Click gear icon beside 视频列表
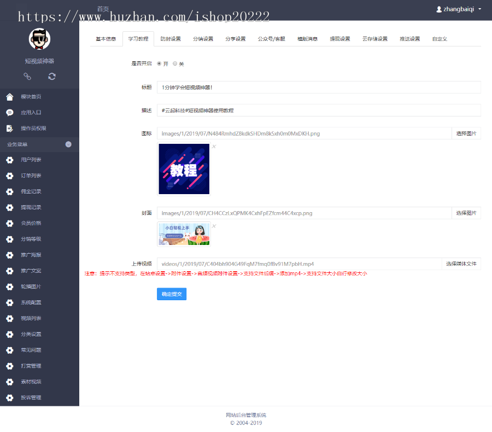The height and width of the screenshot is (432, 492). pyautogui.click(x=10, y=319)
